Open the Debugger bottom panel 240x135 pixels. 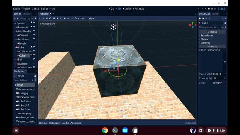point(55,123)
